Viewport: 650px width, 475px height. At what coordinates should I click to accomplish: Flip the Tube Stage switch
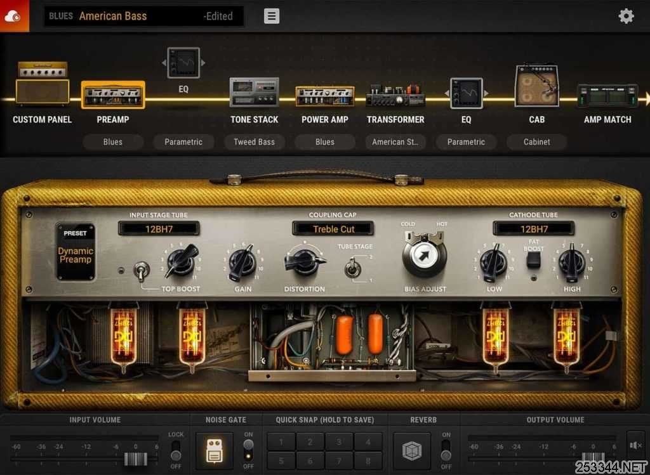click(352, 268)
